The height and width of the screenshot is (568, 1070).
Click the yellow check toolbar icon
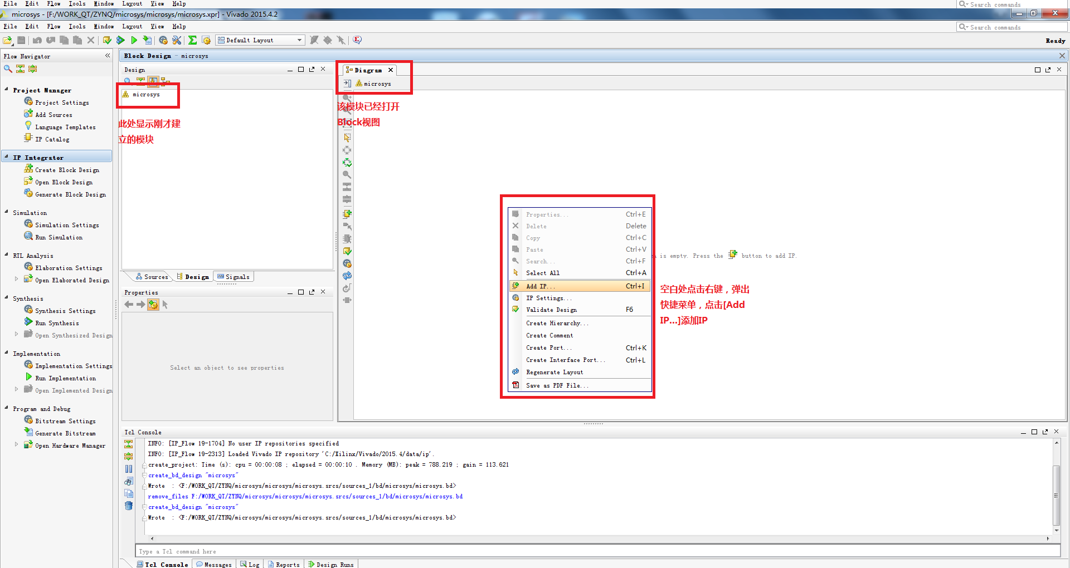tap(107, 40)
